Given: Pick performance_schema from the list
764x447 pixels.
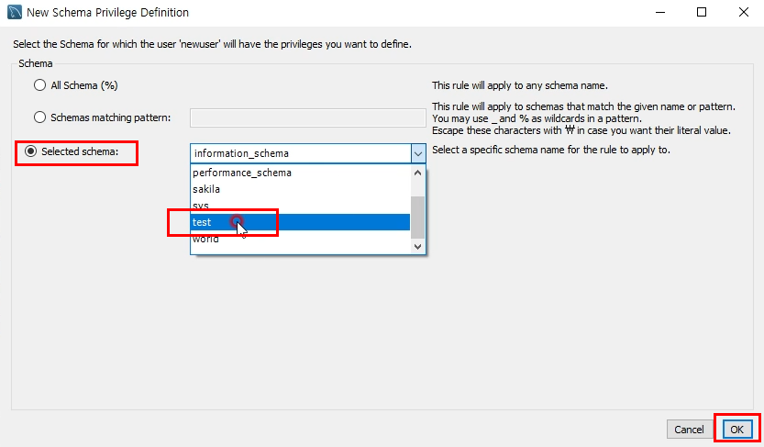Looking at the screenshot, I should 300,173.
